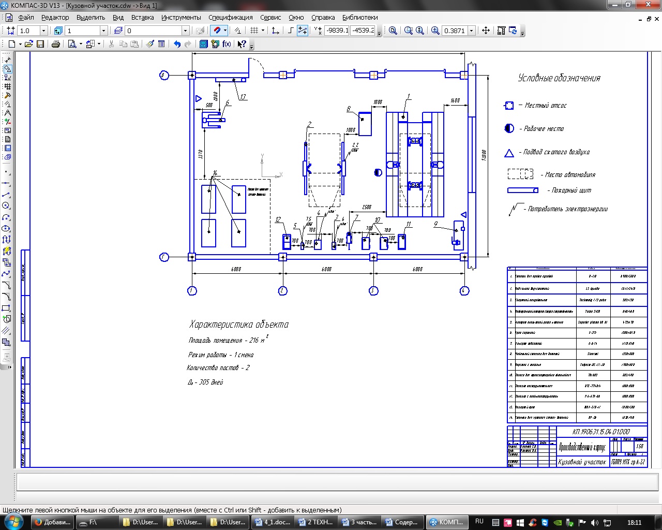Click the Save document icon
The image size is (662, 530).
(x=40, y=45)
